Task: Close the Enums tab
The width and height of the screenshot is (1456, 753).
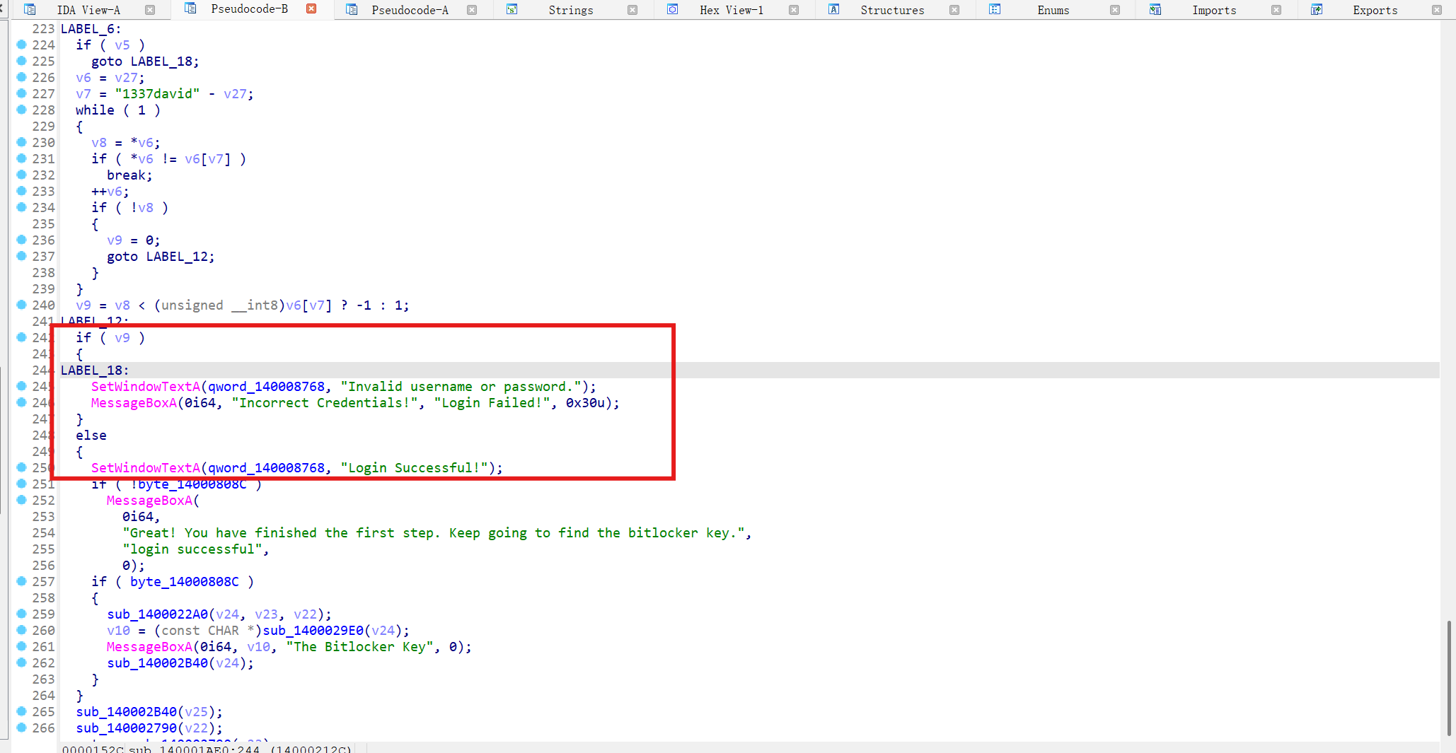Action: [1115, 10]
